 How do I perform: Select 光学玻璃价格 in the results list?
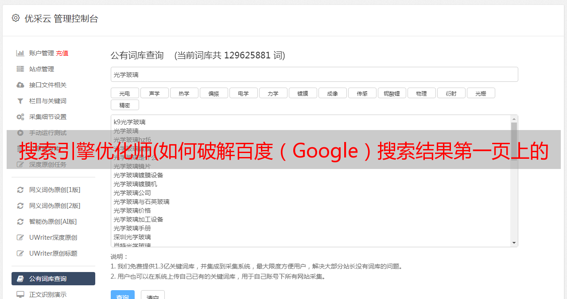[132, 211]
